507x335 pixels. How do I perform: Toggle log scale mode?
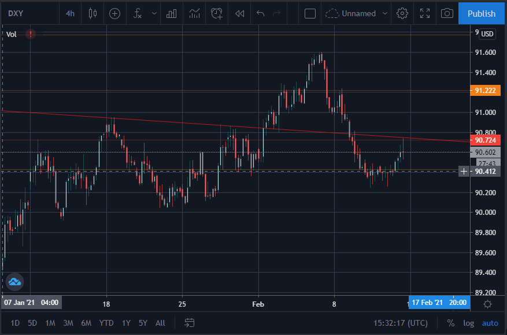468,323
